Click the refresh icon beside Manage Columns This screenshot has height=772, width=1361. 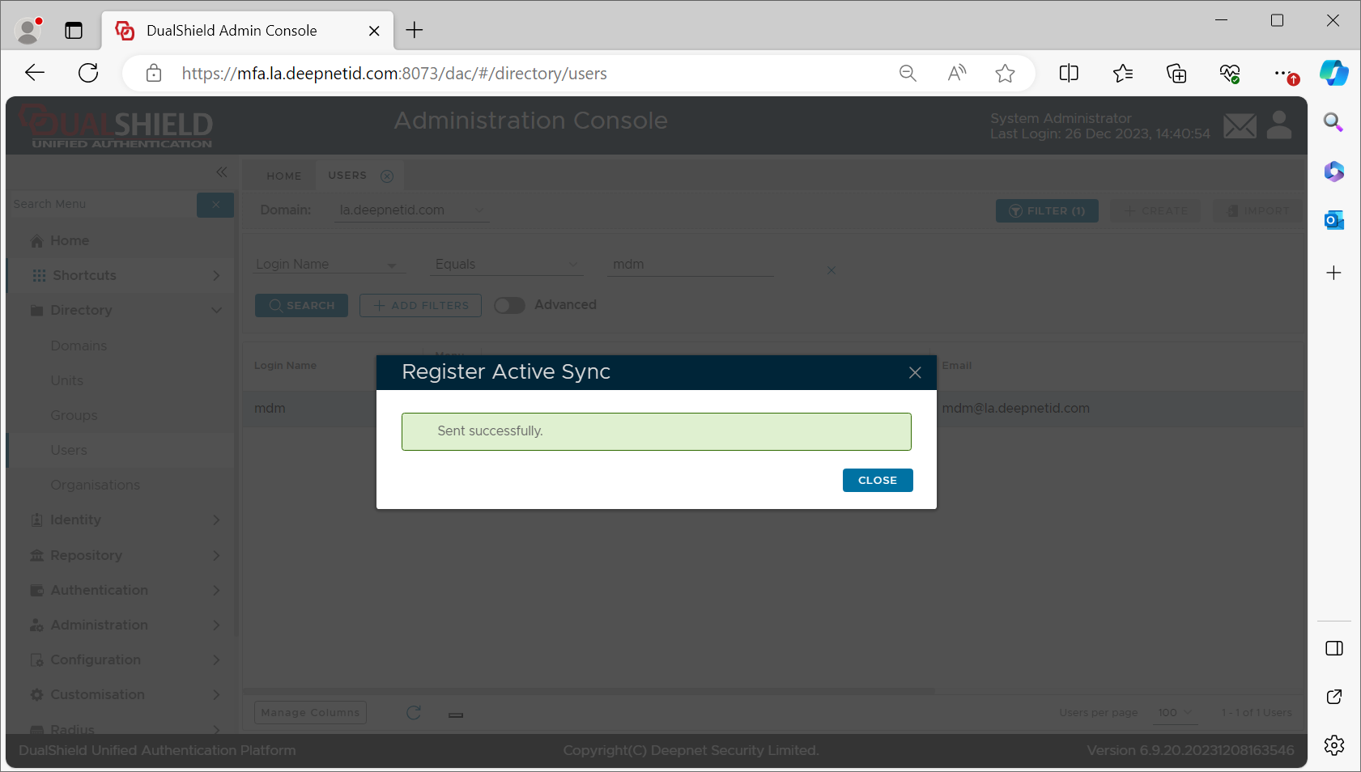(x=414, y=713)
